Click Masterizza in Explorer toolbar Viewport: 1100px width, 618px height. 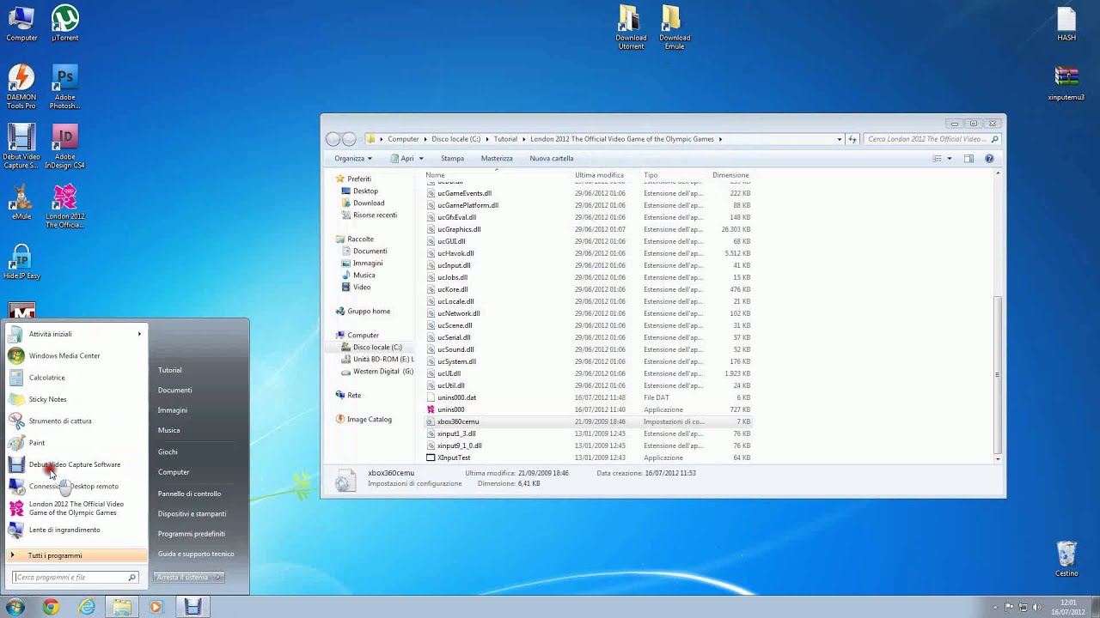pyautogui.click(x=497, y=159)
